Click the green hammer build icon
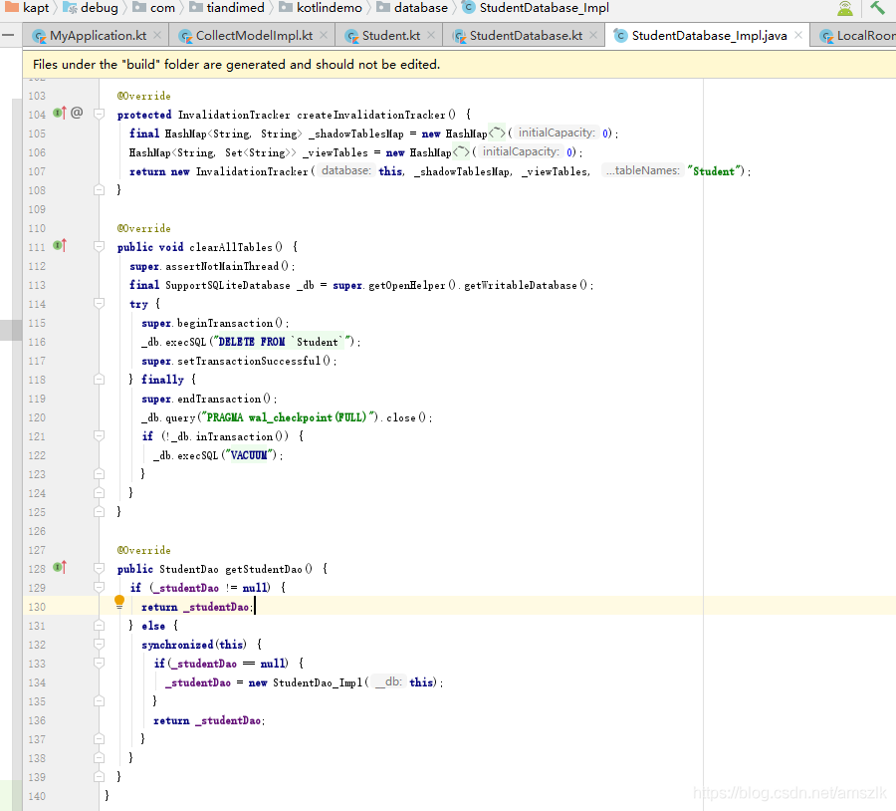 pos(878,8)
